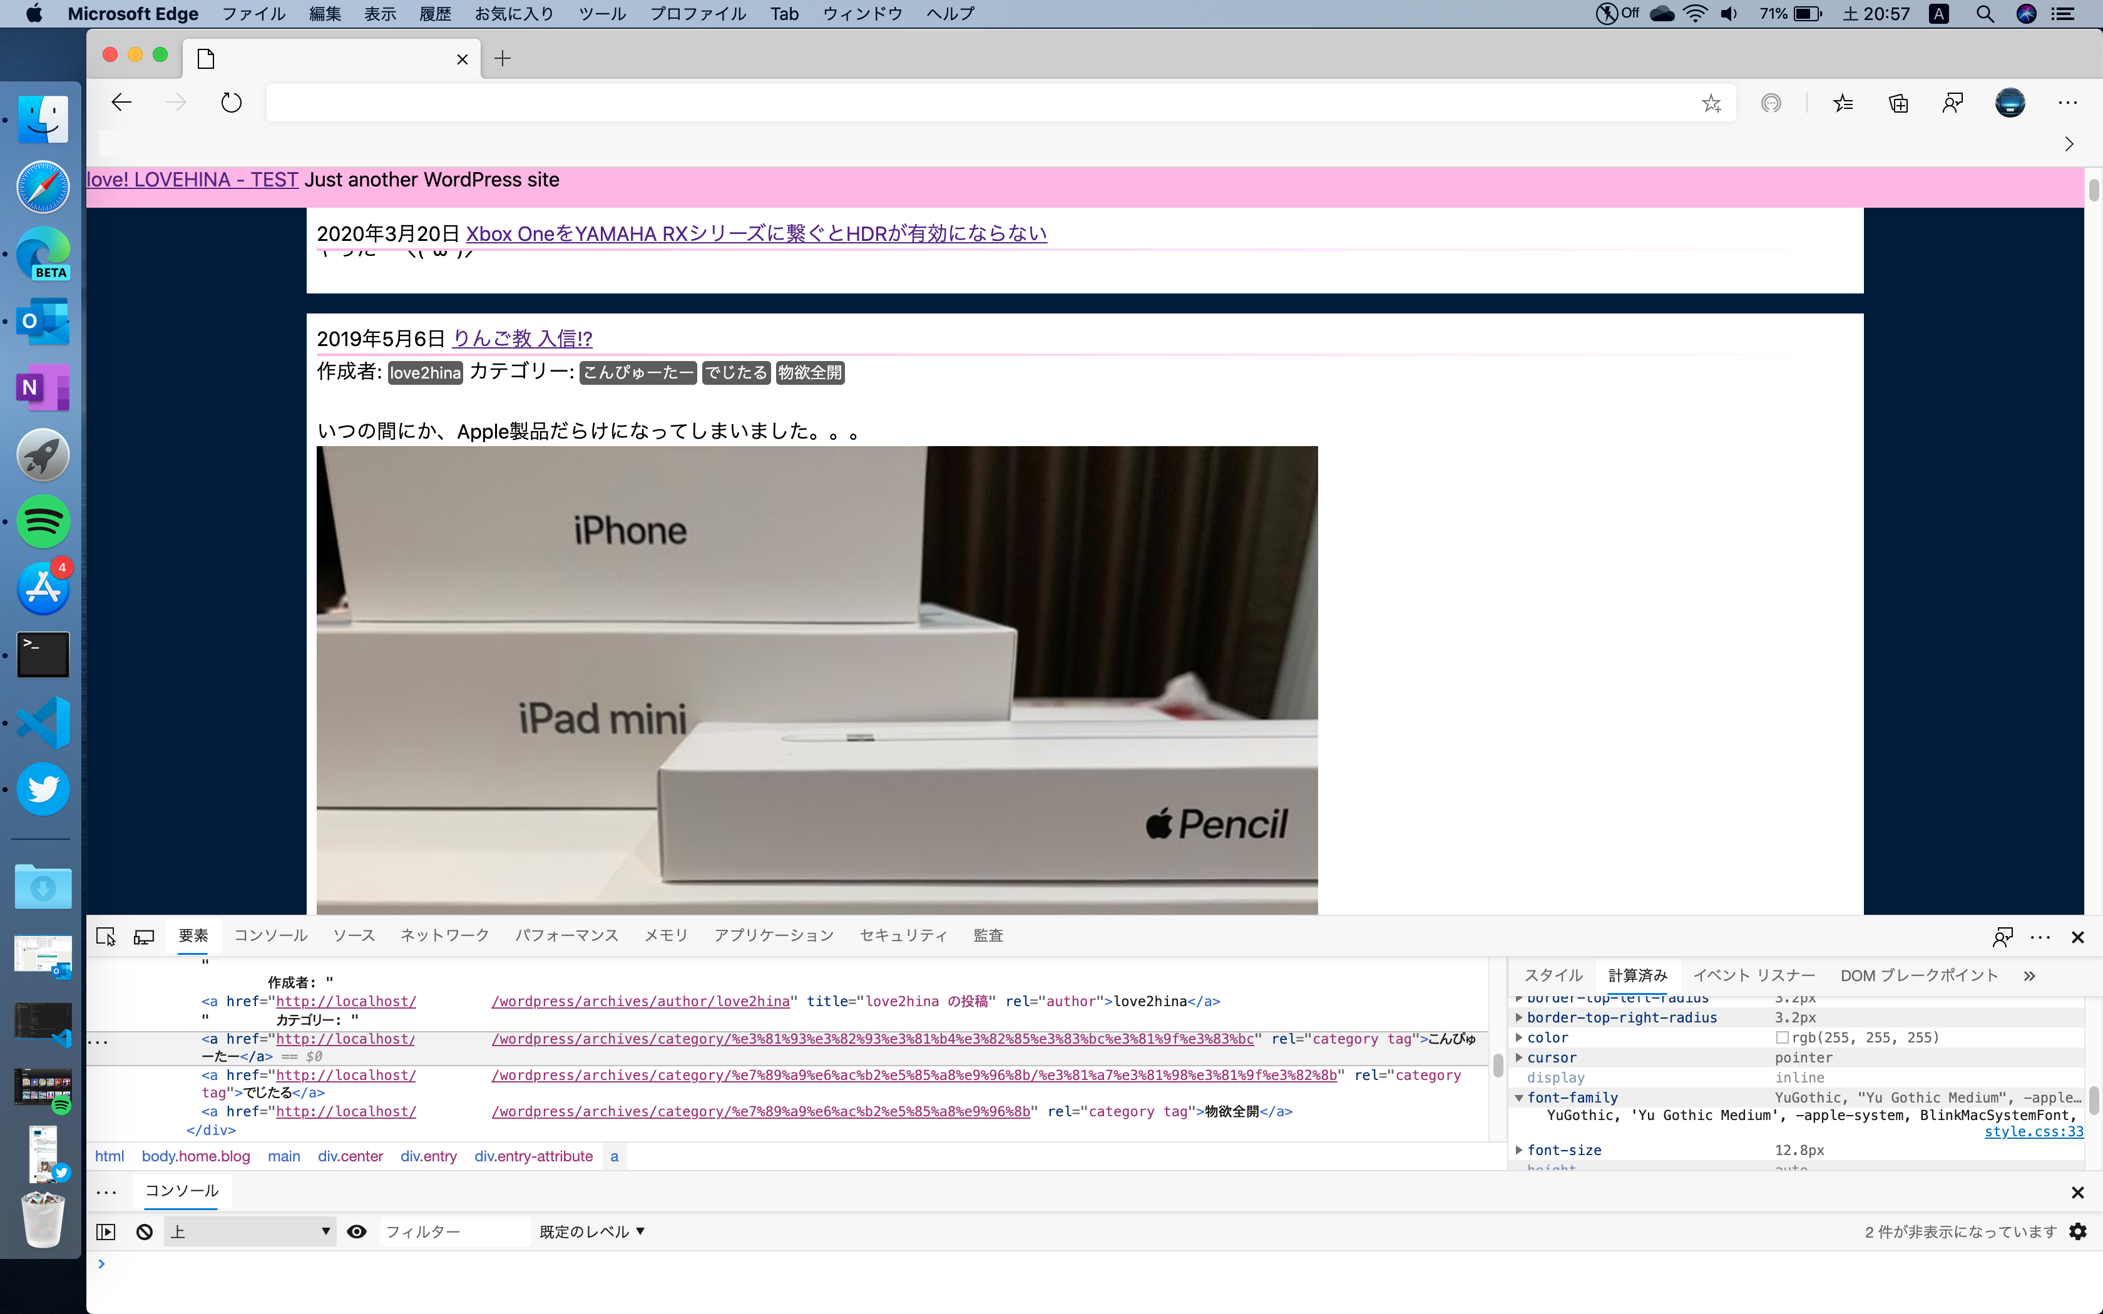Open the りんご教 入信!? post link
Viewport: 2103px width, 1314px height.
(522, 339)
